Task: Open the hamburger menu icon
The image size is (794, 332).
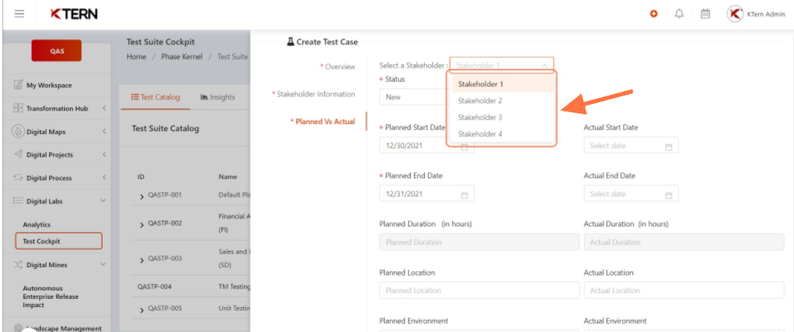Action: pyautogui.click(x=20, y=14)
